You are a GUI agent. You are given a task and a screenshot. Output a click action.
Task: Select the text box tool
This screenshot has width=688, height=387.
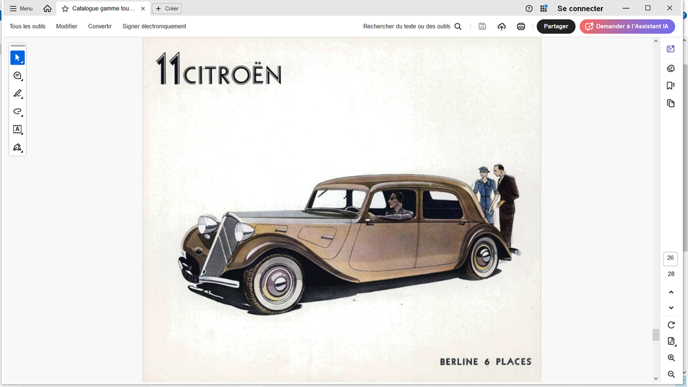pos(18,130)
